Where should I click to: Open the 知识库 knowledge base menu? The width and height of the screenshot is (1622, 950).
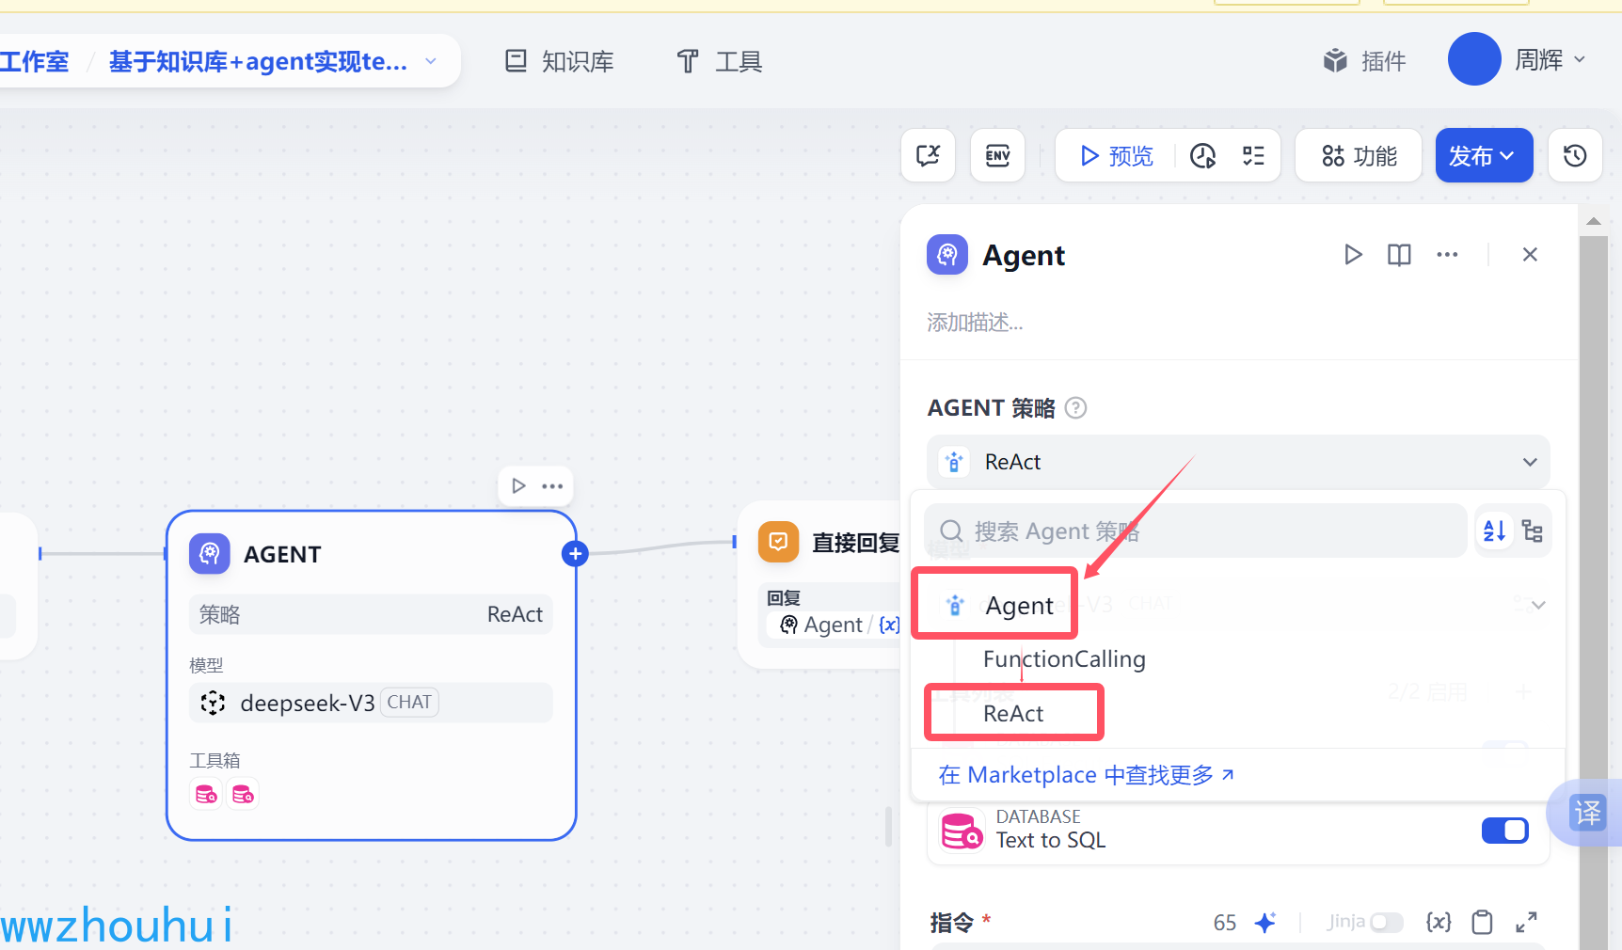(560, 61)
